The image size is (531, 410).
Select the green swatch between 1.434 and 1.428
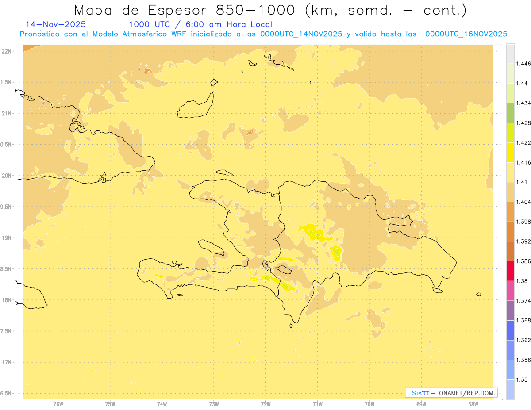pos(510,113)
